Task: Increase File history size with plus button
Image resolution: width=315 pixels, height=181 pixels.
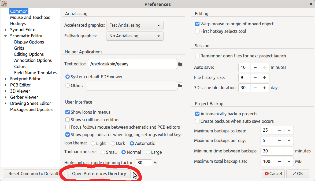Action: pyautogui.click(x=265, y=78)
